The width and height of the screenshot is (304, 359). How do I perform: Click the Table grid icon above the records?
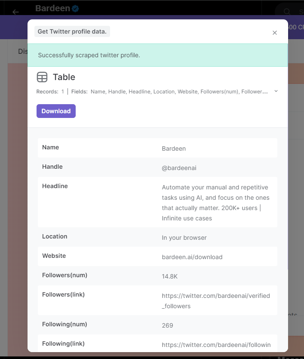[x=42, y=77]
